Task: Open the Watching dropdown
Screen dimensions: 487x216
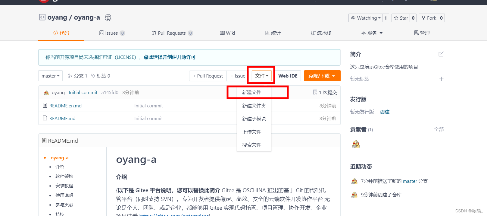Action: pyautogui.click(x=365, y=18)
